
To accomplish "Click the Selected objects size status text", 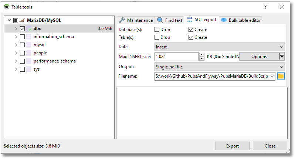I will tap(32, 146).
